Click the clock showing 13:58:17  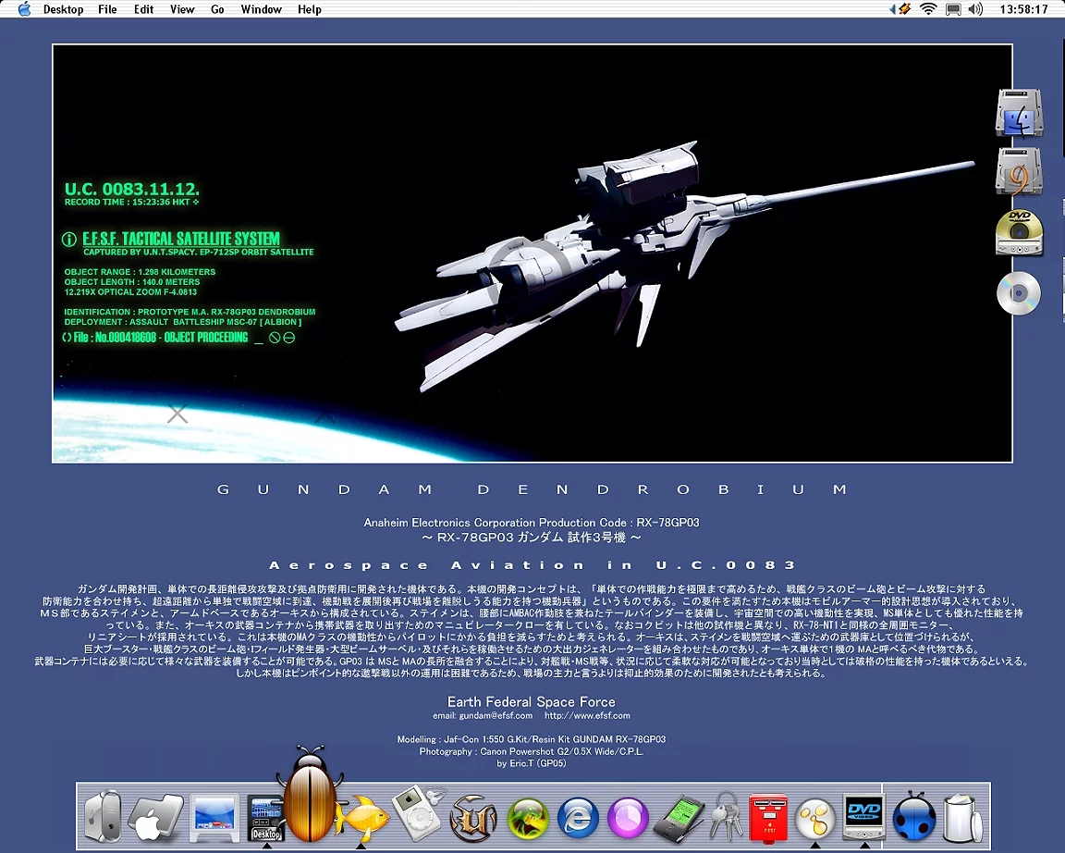[1023, 9]
